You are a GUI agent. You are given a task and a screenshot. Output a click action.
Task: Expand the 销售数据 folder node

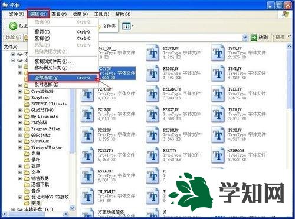coord(20,178)
